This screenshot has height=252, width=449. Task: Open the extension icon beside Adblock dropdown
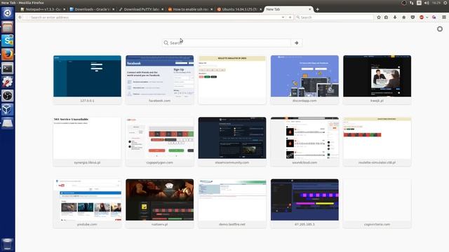434,17
